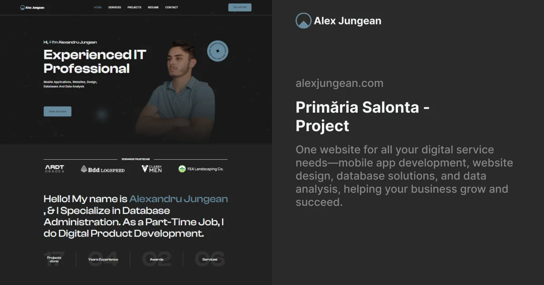
Task: Go to the HOME nav item
Action: tap(98, 7)
